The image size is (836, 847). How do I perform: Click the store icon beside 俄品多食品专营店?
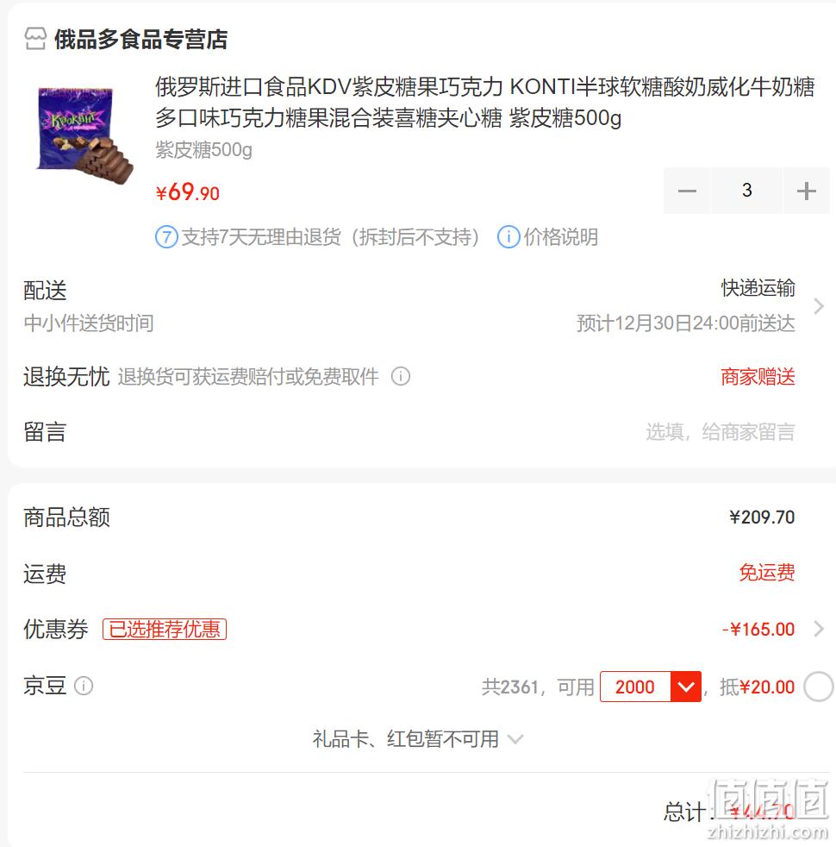pyautogui.click(x=35, y=39)
